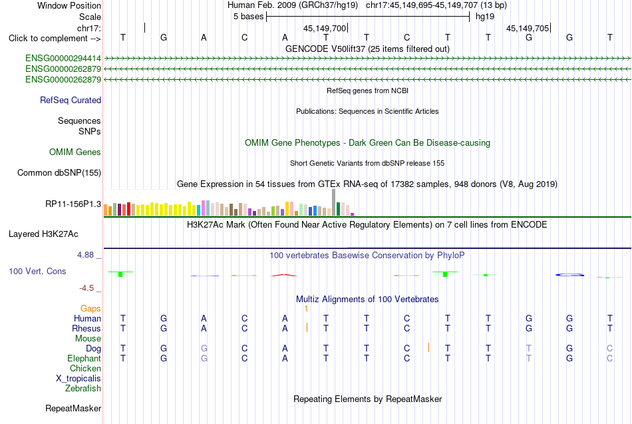Click the chr17: base position label
The image size is (632, 424).
pos(89,28)
